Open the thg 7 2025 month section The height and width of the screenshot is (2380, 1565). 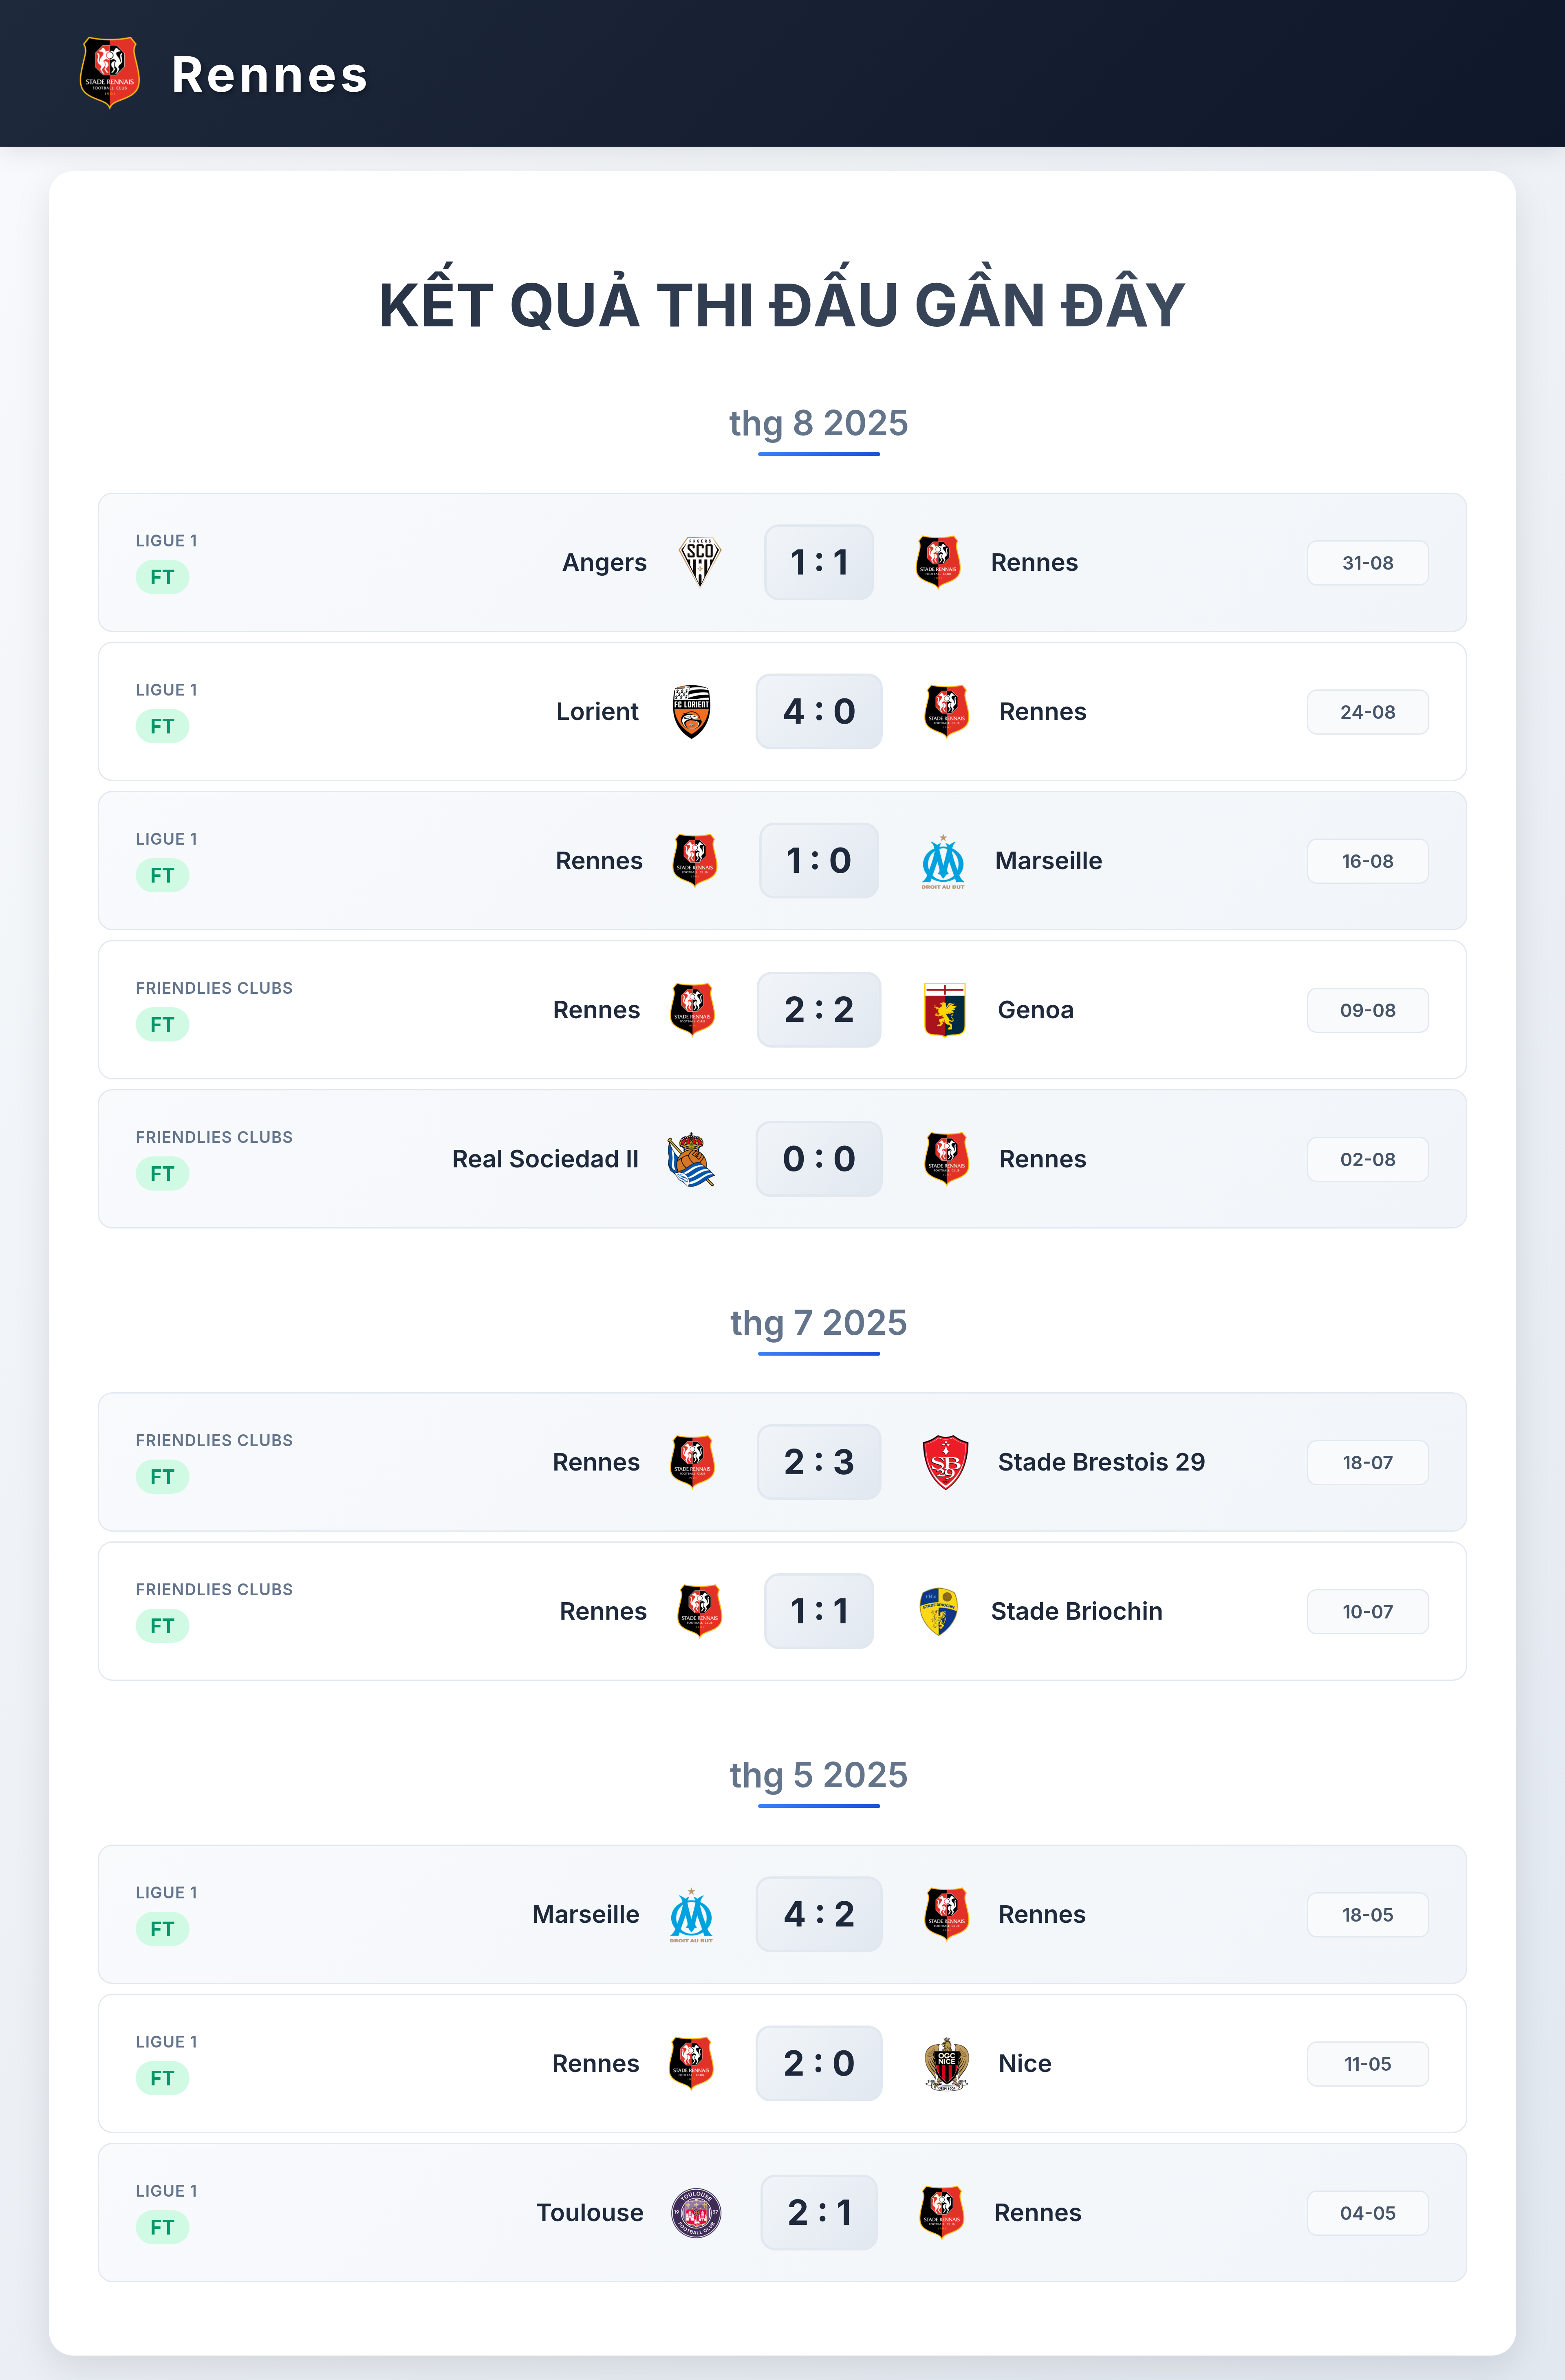[x=818, y=1323]
